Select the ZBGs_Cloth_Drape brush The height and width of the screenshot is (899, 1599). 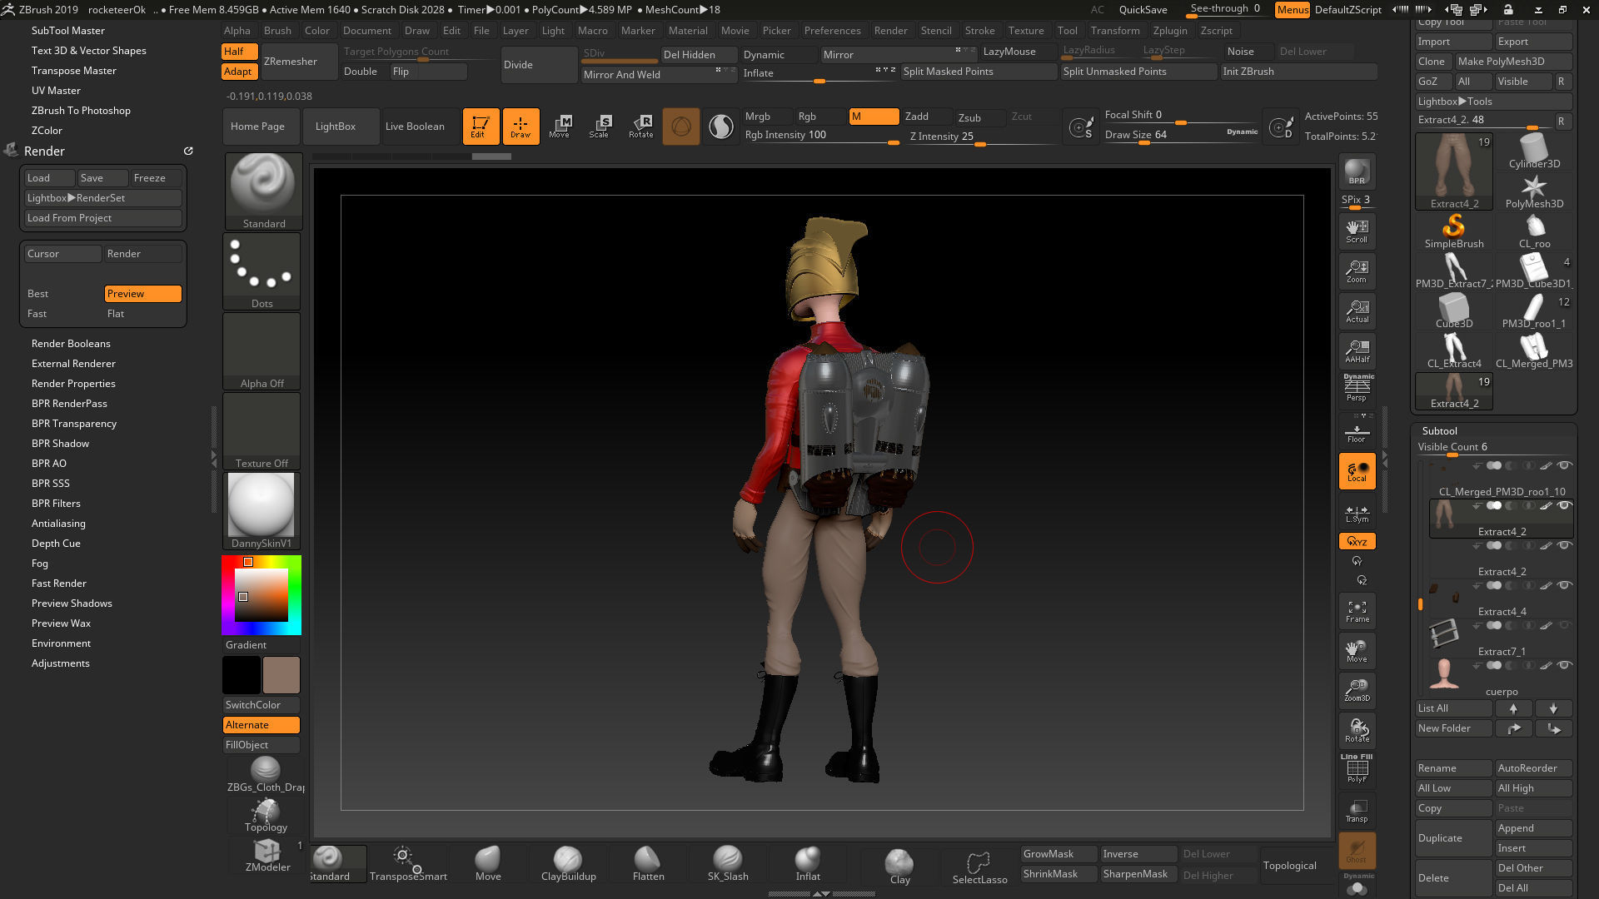(x=266, y=775)
